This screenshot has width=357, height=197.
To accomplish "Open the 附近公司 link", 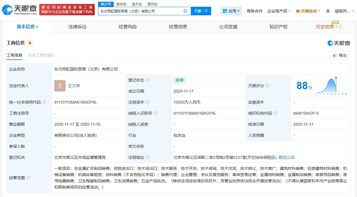I will (286, 157).
